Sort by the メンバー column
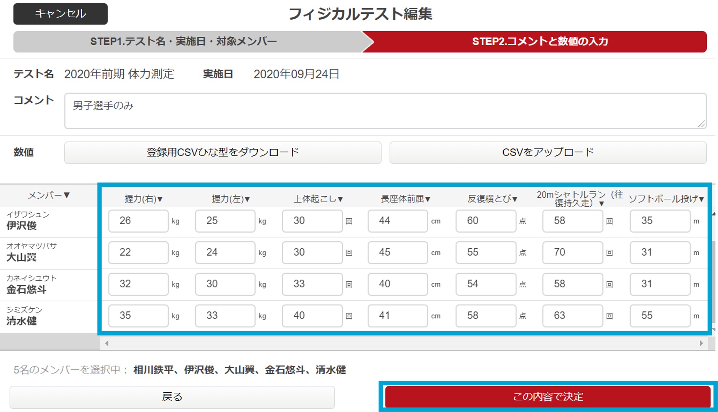This screenshot has width=718, height=412. 50,195
